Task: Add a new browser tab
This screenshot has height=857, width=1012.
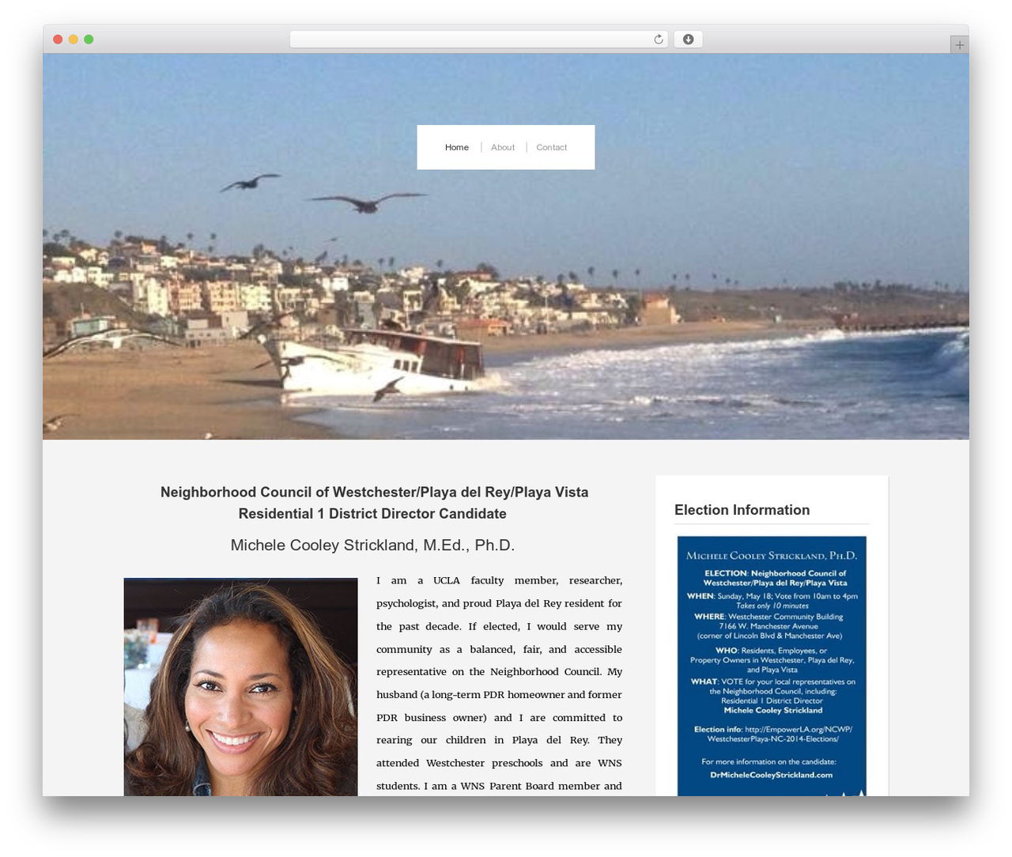Action: click(x=959, y=45)
